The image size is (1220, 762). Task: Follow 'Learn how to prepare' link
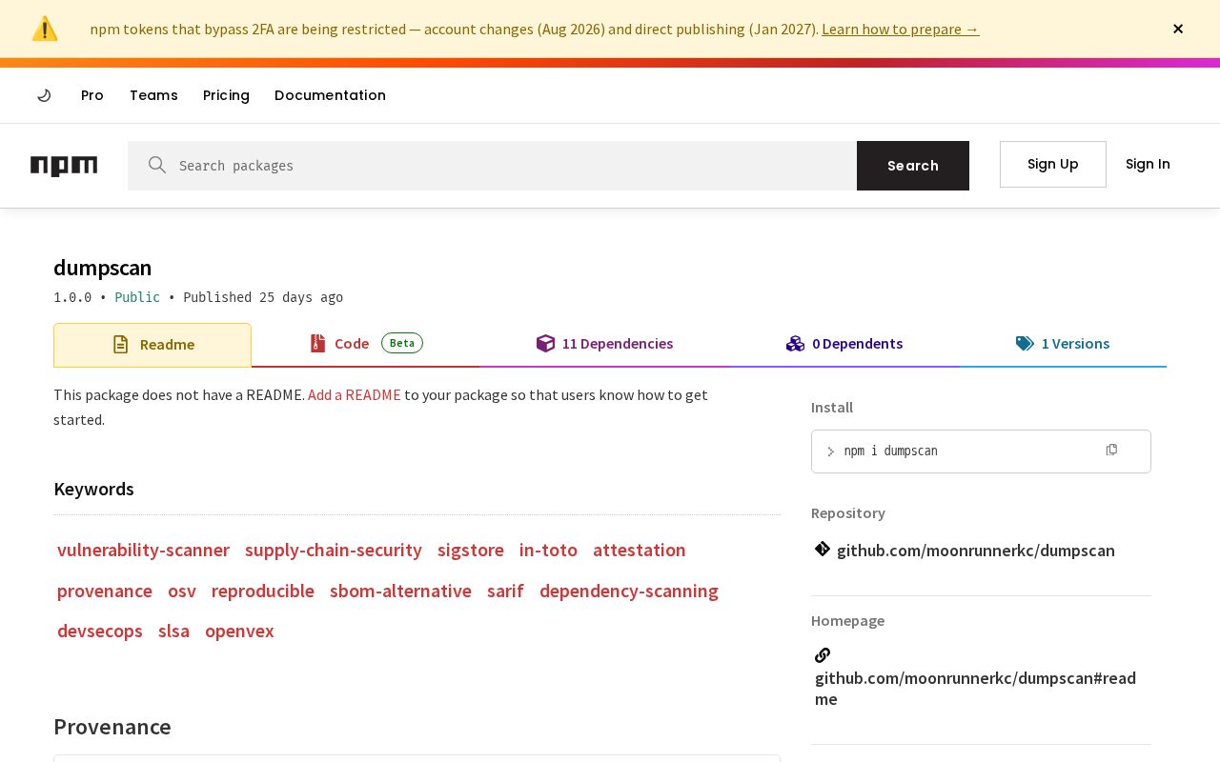(x=900, y=29)
